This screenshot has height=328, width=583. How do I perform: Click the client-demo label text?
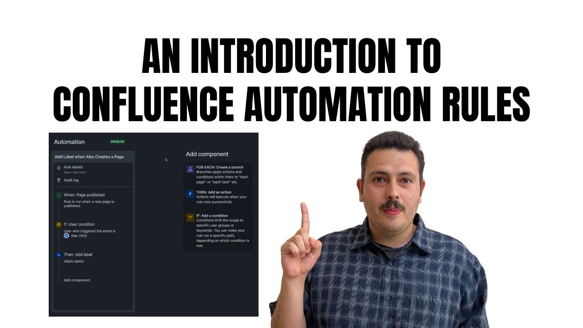(74, 261)
